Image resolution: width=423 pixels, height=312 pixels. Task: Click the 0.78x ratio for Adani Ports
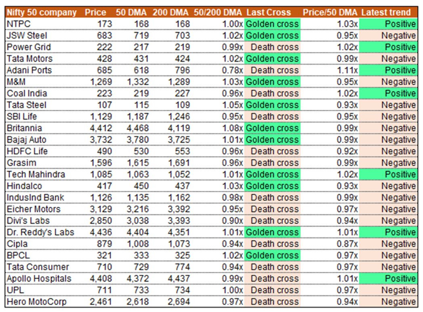pos(232,70)
